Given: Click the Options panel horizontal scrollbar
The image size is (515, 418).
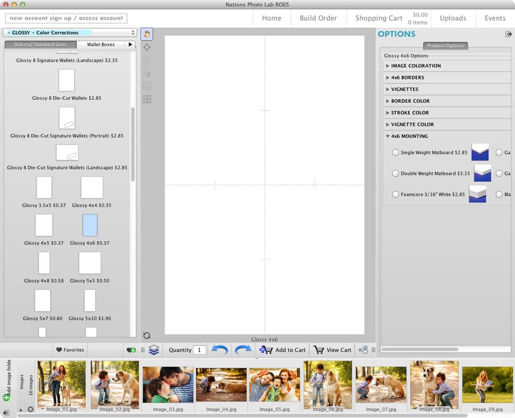Looking at the screenshot, I should pos(419,349).
